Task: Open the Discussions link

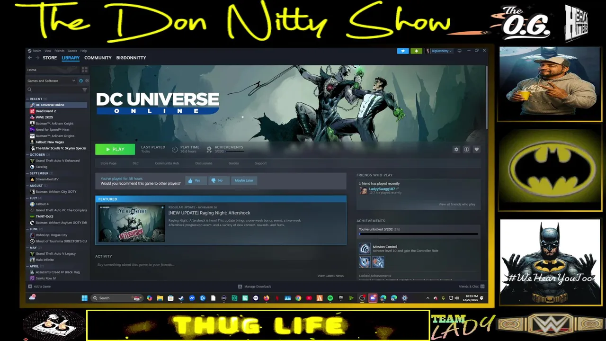Action: click(204, 163)
